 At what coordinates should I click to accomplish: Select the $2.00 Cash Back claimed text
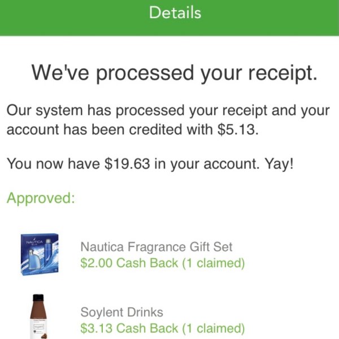point(162,263)
